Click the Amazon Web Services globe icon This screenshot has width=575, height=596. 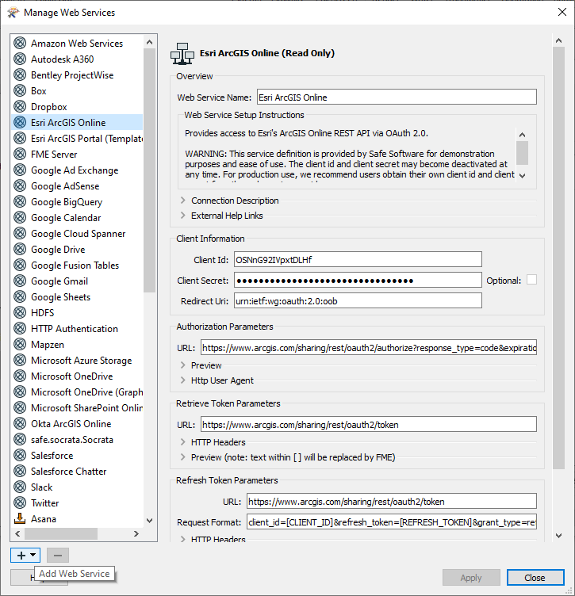pos(20,43)
